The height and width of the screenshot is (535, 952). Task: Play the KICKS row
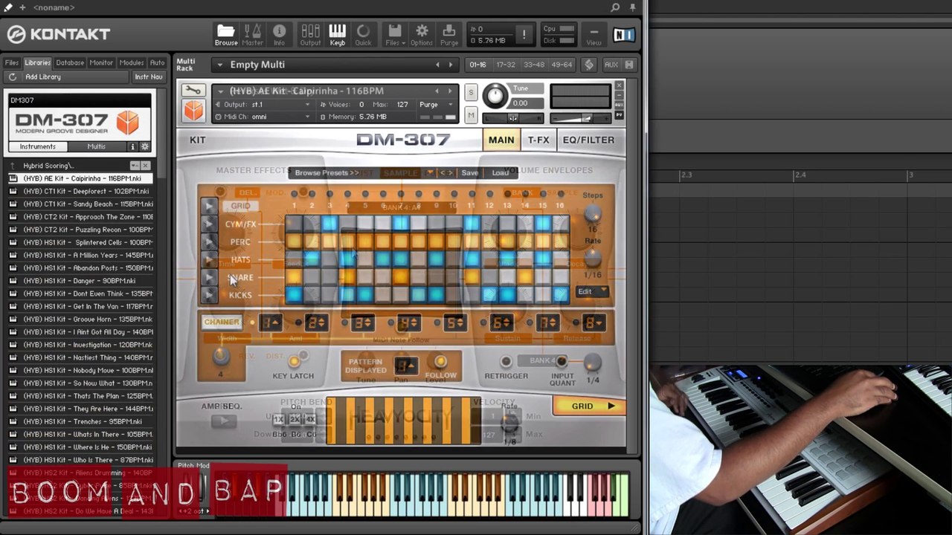[209, 295]
